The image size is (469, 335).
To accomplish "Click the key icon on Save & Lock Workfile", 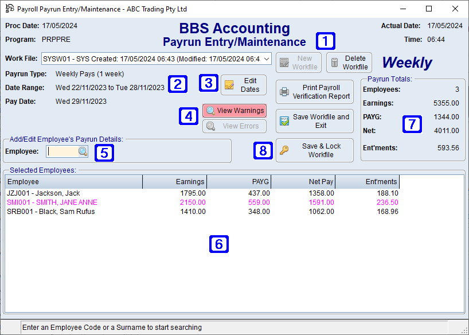I will 285,150.
